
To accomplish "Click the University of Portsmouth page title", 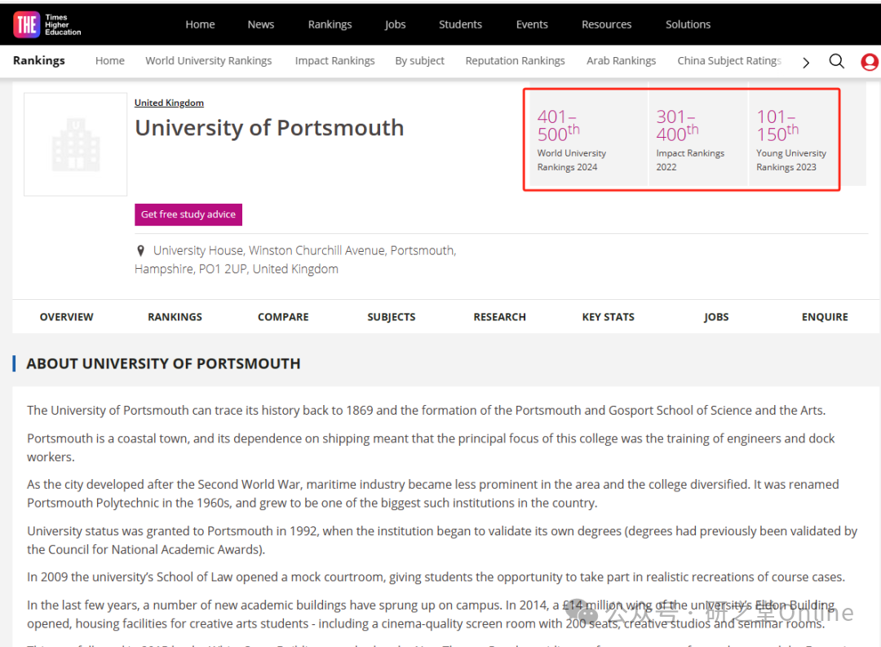I will 269,128.
